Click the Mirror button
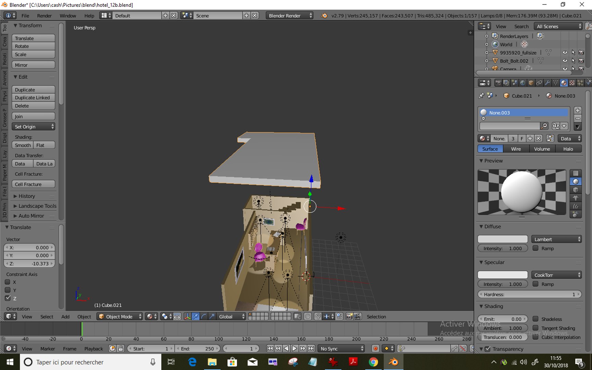The height and width of the screenshot is (370, 592). [34, 65]
